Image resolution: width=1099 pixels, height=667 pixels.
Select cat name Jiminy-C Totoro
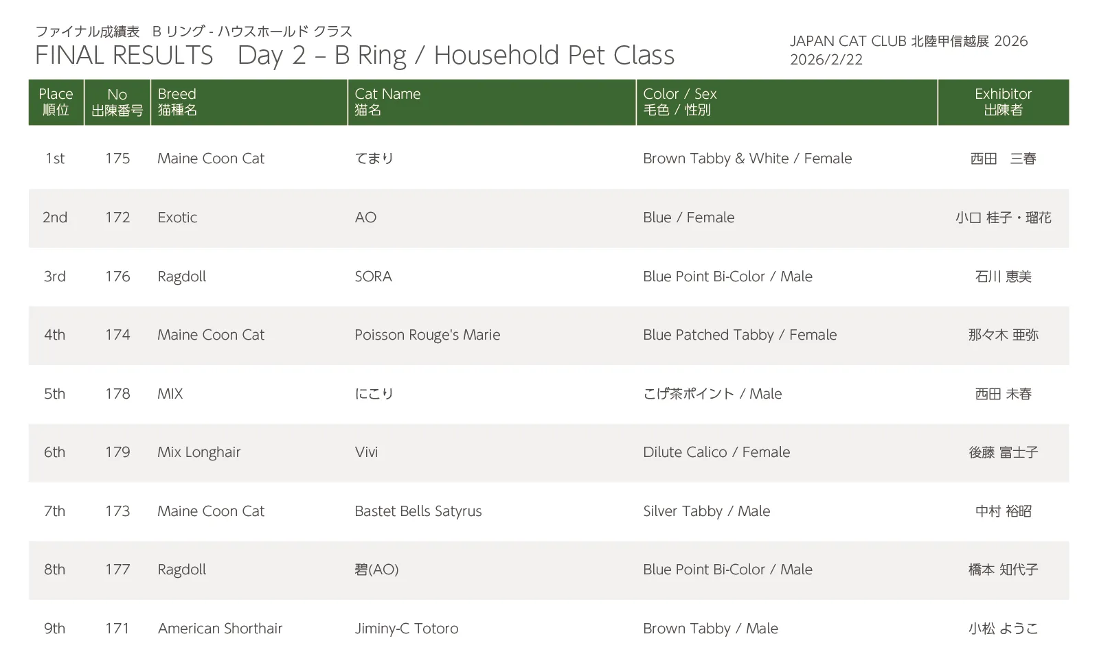(406, 629)
